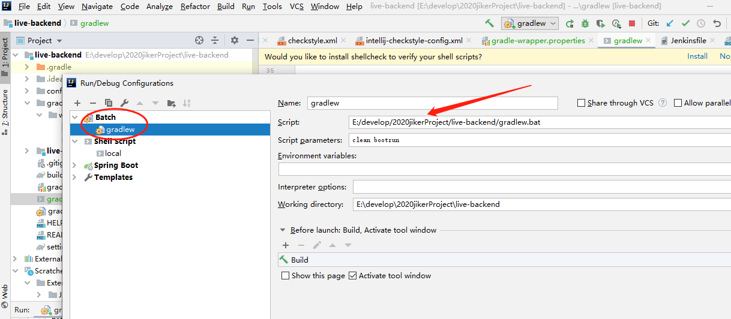This screenshot has height=319, width=731.
Task: Click Install link for shellcheck
Action: pos(697,56)
